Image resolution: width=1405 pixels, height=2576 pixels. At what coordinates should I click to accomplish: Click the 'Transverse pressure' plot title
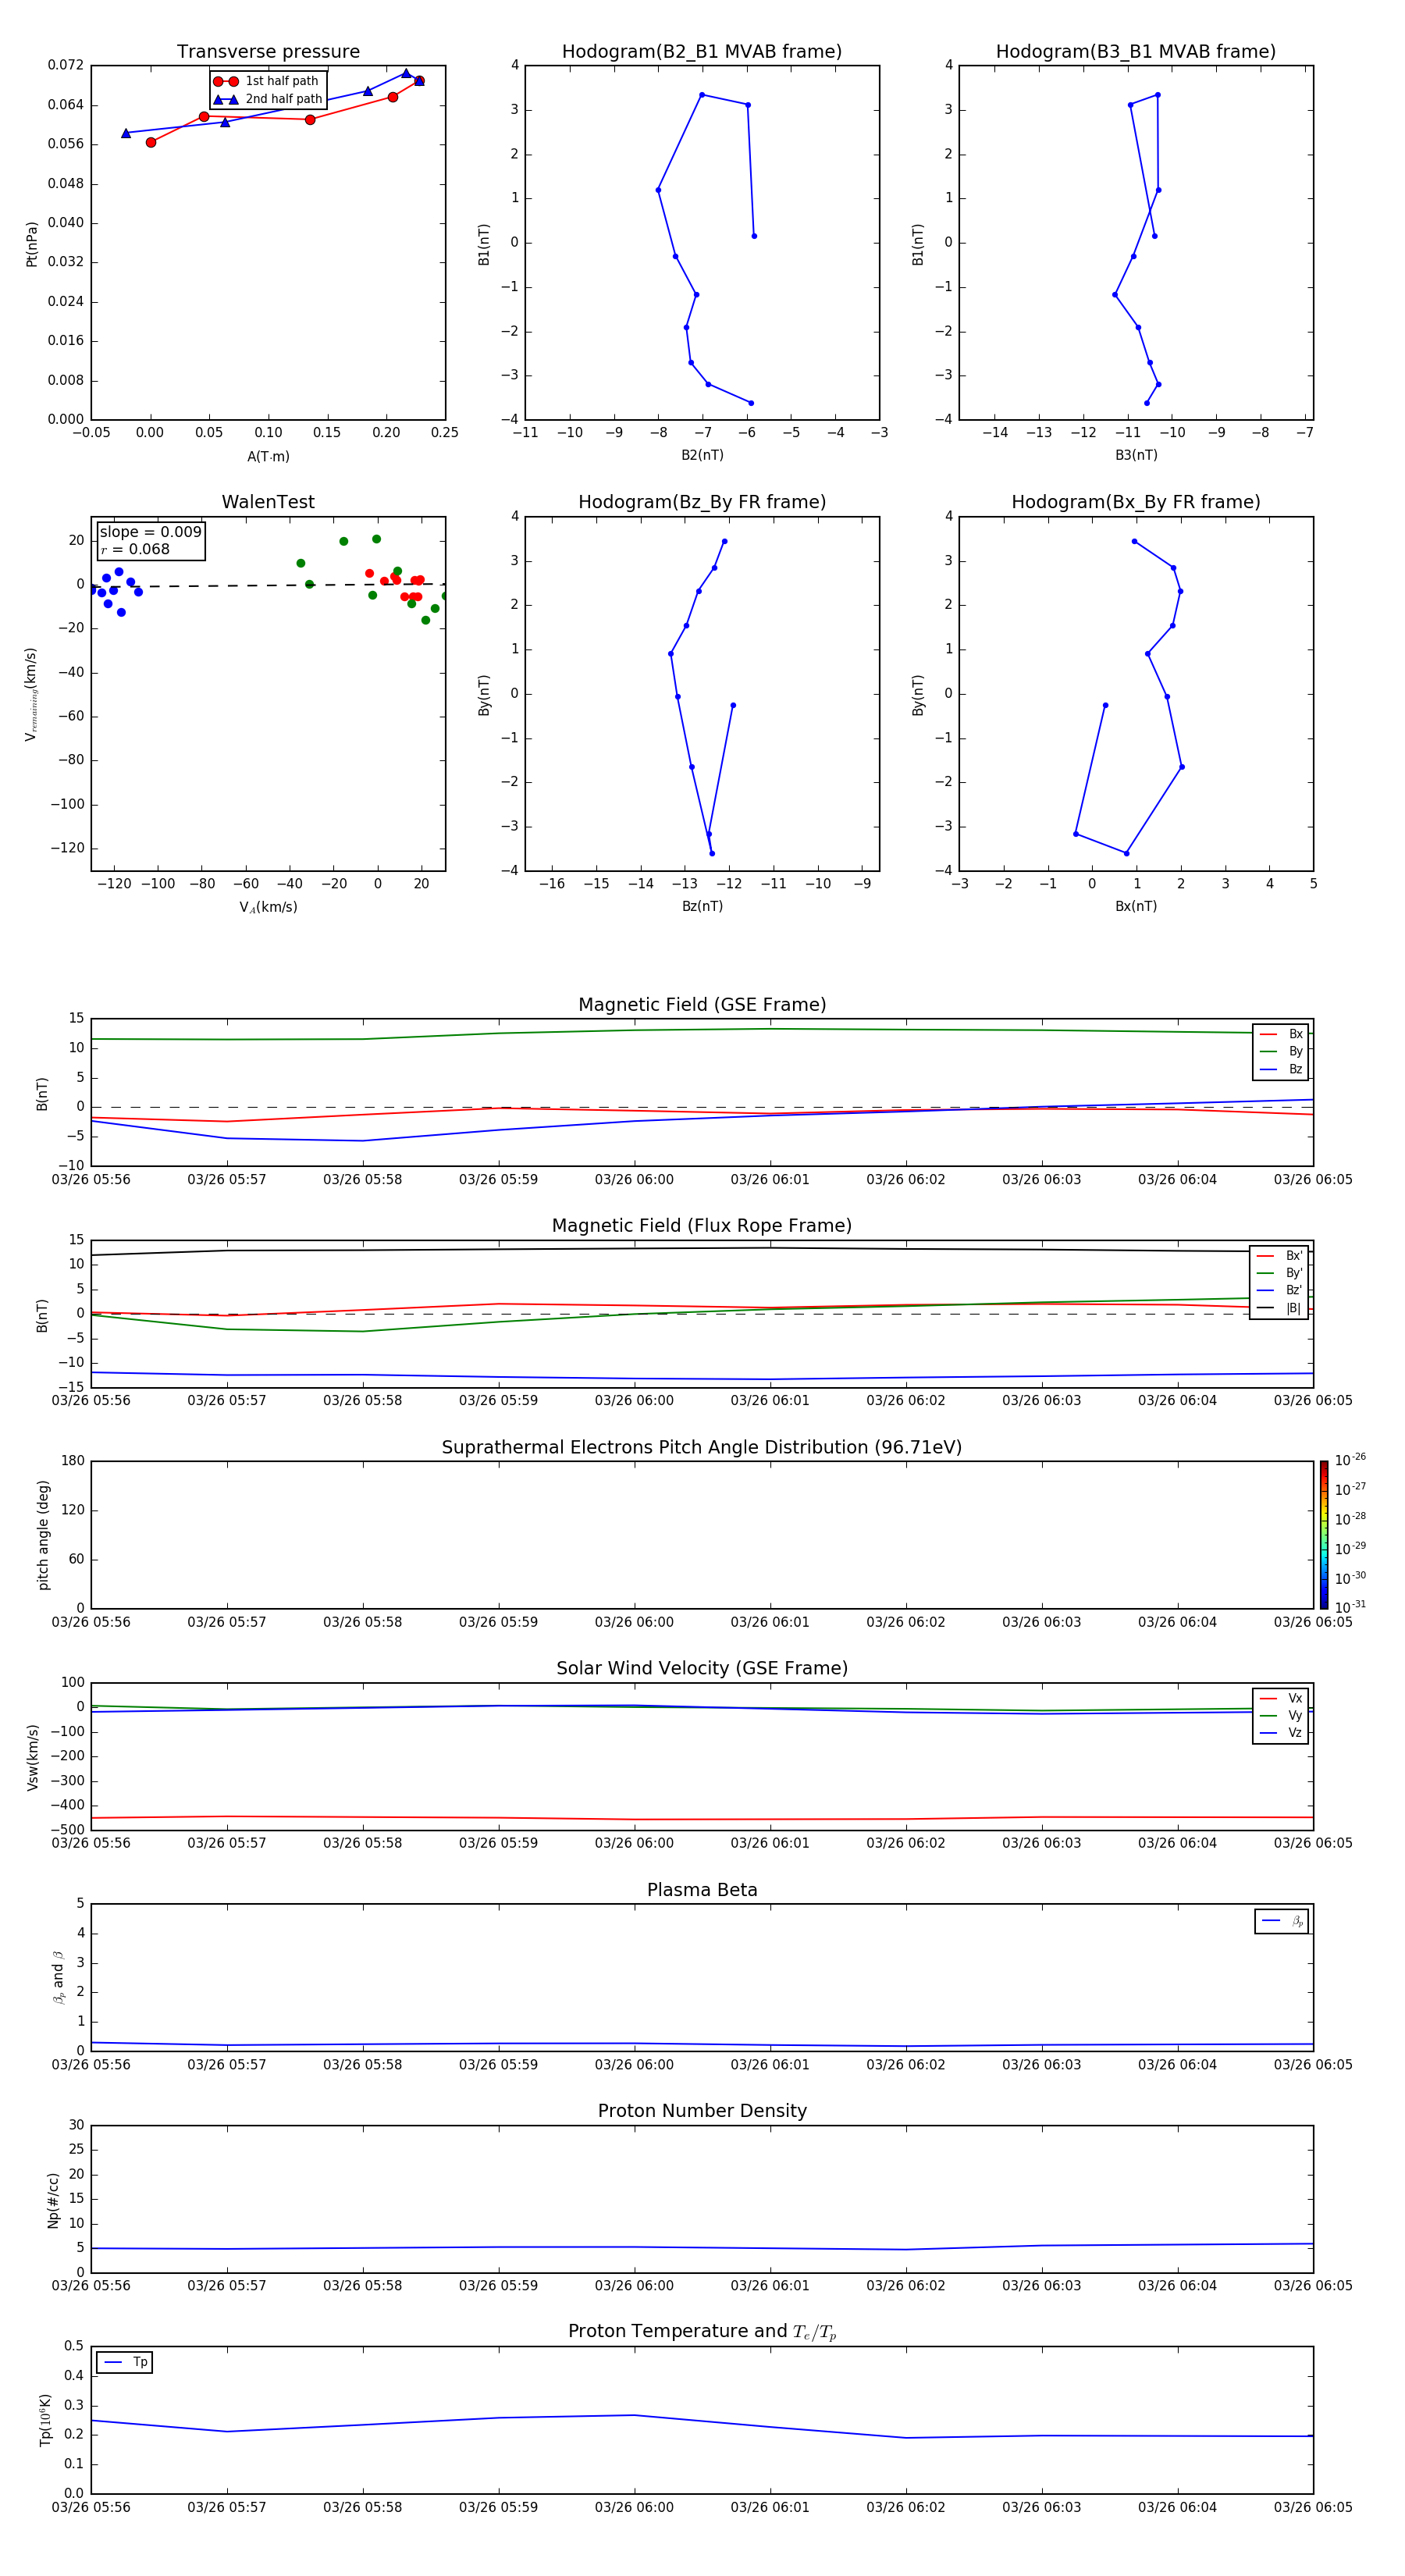coord(268,52)
